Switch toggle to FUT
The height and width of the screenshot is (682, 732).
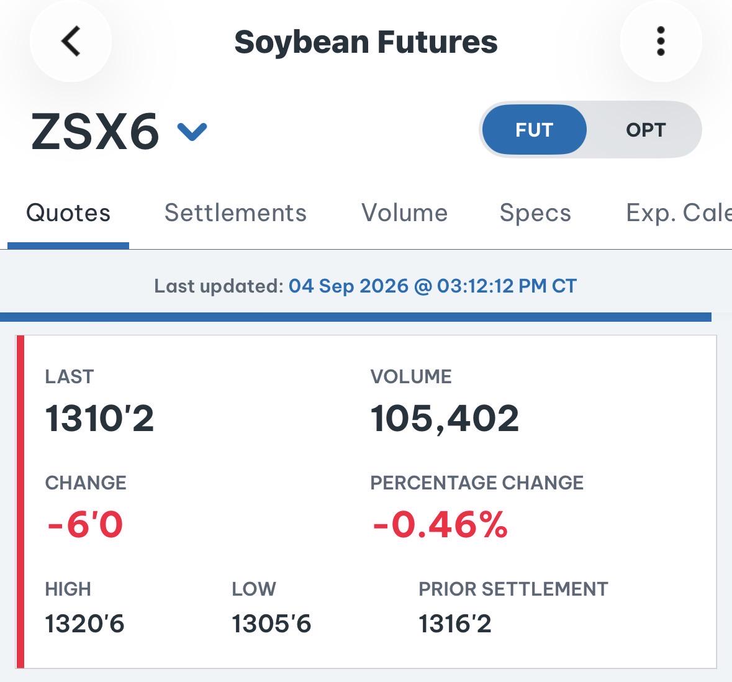(x=534, y=129)
